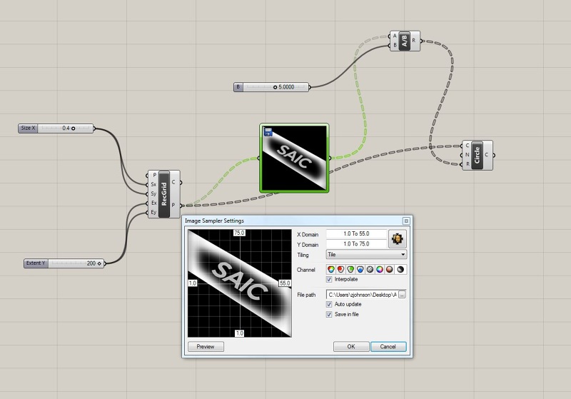This screenshot has width=571, height=399.
Task: Click the save icon on the SAIC image sampler
Action: tap(268, 131)
